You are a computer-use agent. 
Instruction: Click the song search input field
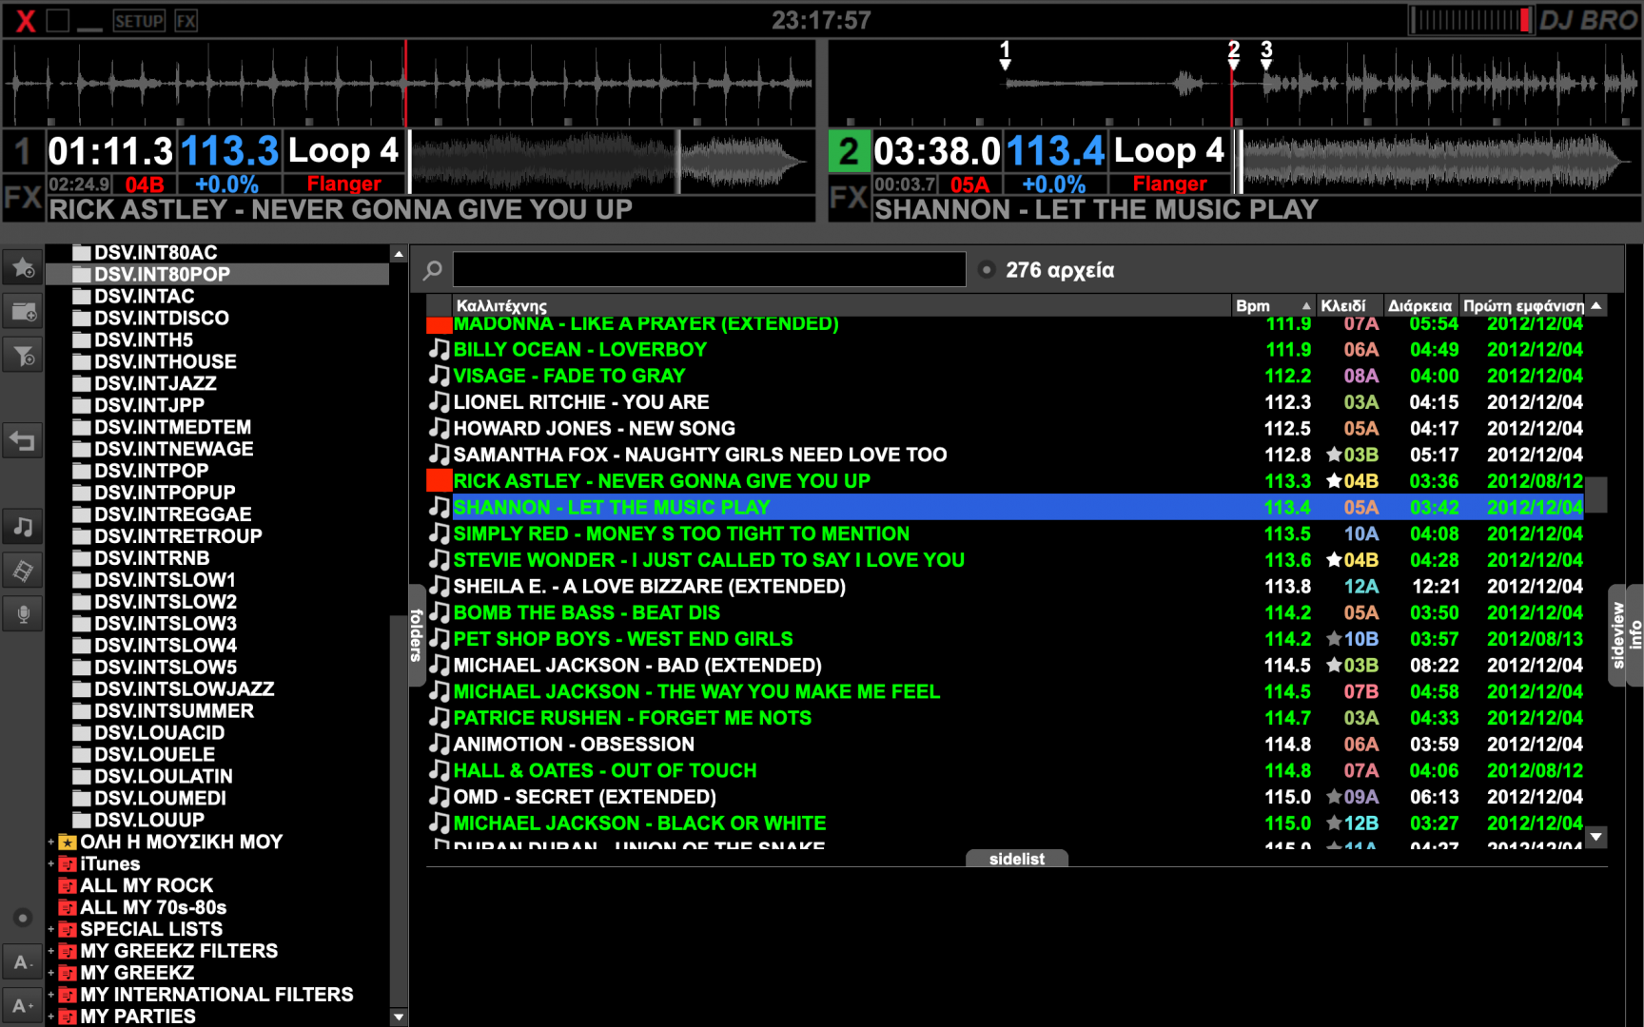pos(709,270)
